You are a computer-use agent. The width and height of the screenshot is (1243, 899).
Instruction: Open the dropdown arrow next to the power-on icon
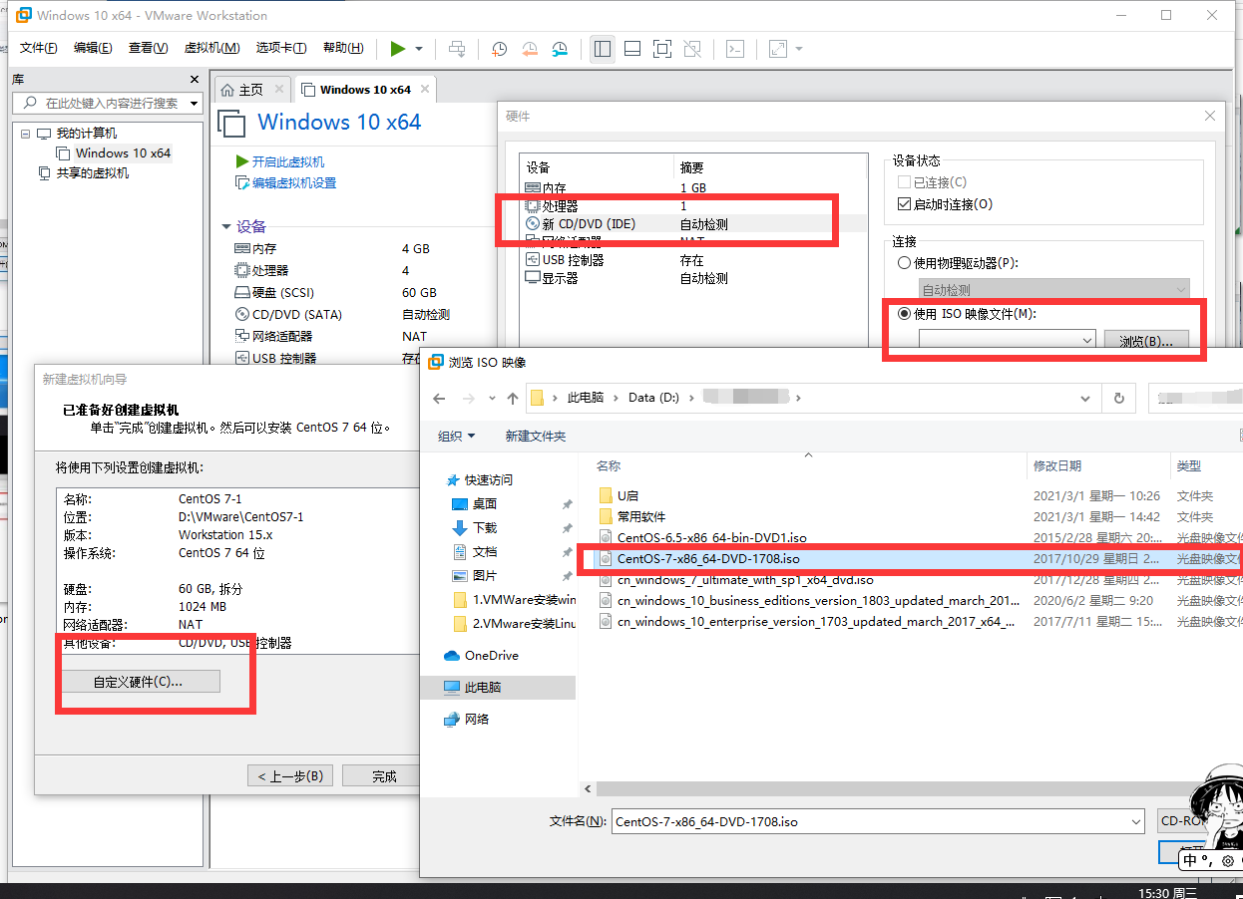pyautogui.click(x=419, y=49)
